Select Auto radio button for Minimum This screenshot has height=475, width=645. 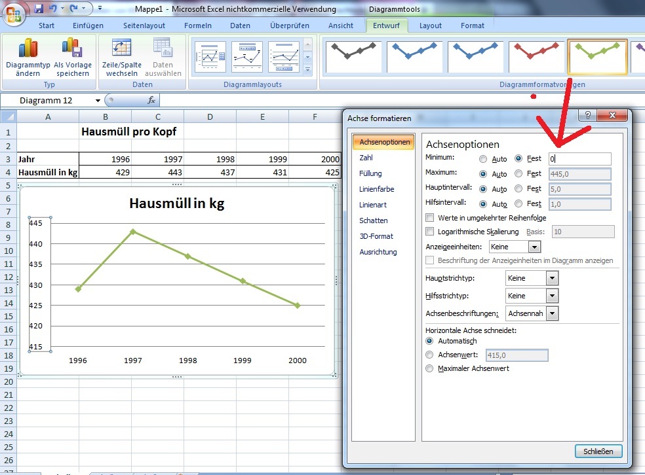coord(483,158)
